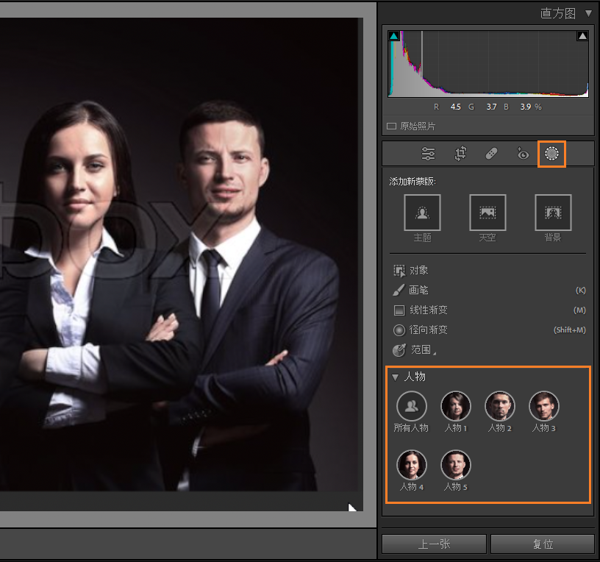
Task: Toggle highlight clipping indicator in histogram
Action: click(582, 36)
